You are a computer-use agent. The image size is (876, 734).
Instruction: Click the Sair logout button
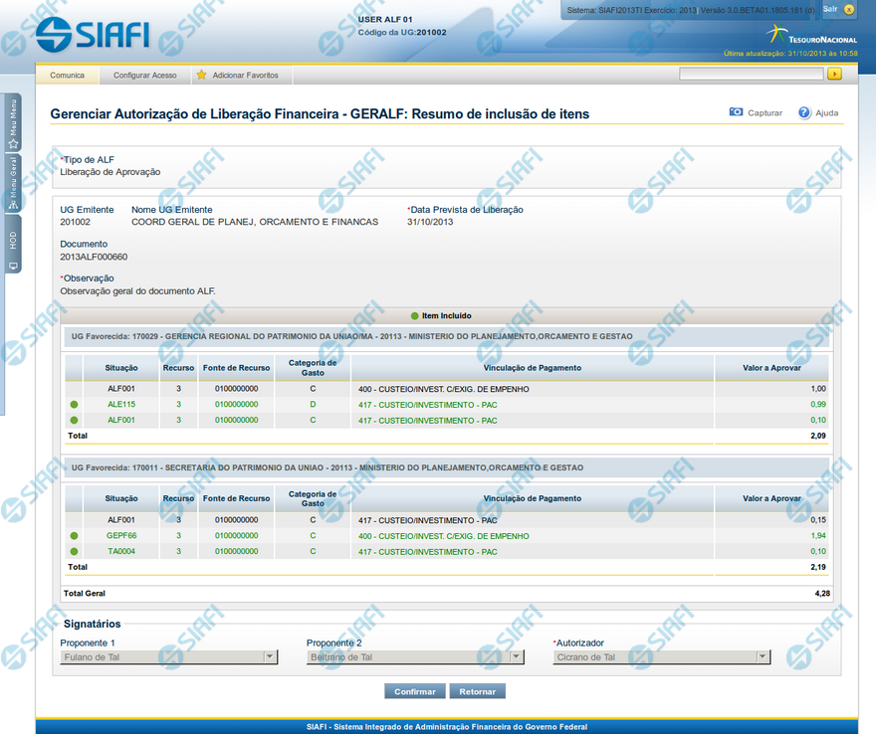pos(837,9)
